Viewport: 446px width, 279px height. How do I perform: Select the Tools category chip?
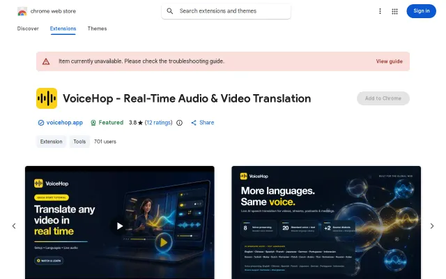[79, 142]
